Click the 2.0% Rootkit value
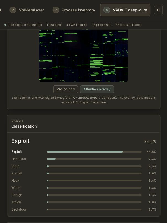 click(152, 173)
